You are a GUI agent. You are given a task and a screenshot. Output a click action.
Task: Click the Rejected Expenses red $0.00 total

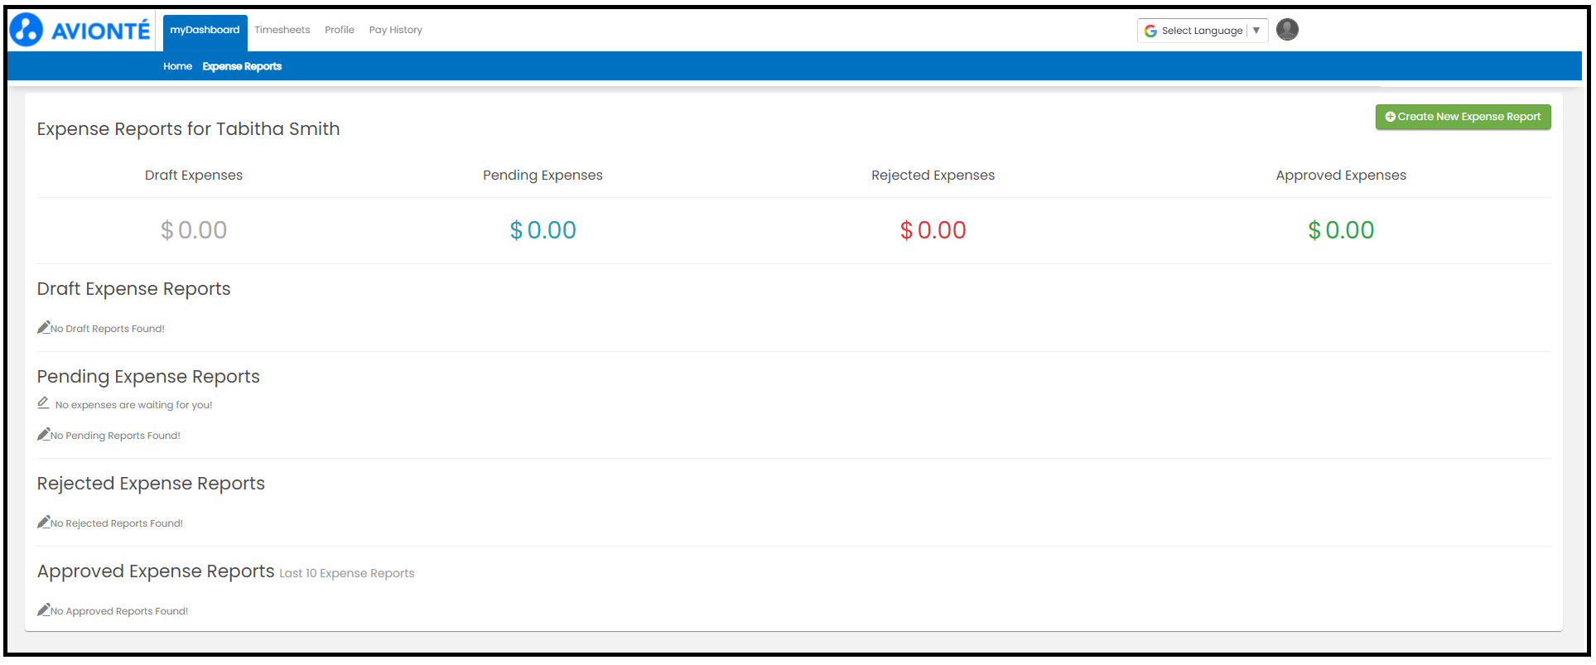933,230
